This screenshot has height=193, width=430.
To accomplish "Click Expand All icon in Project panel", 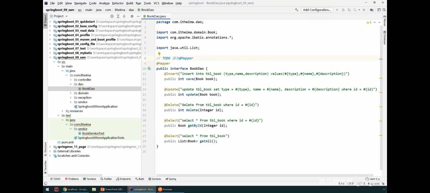I will (118, 16).
